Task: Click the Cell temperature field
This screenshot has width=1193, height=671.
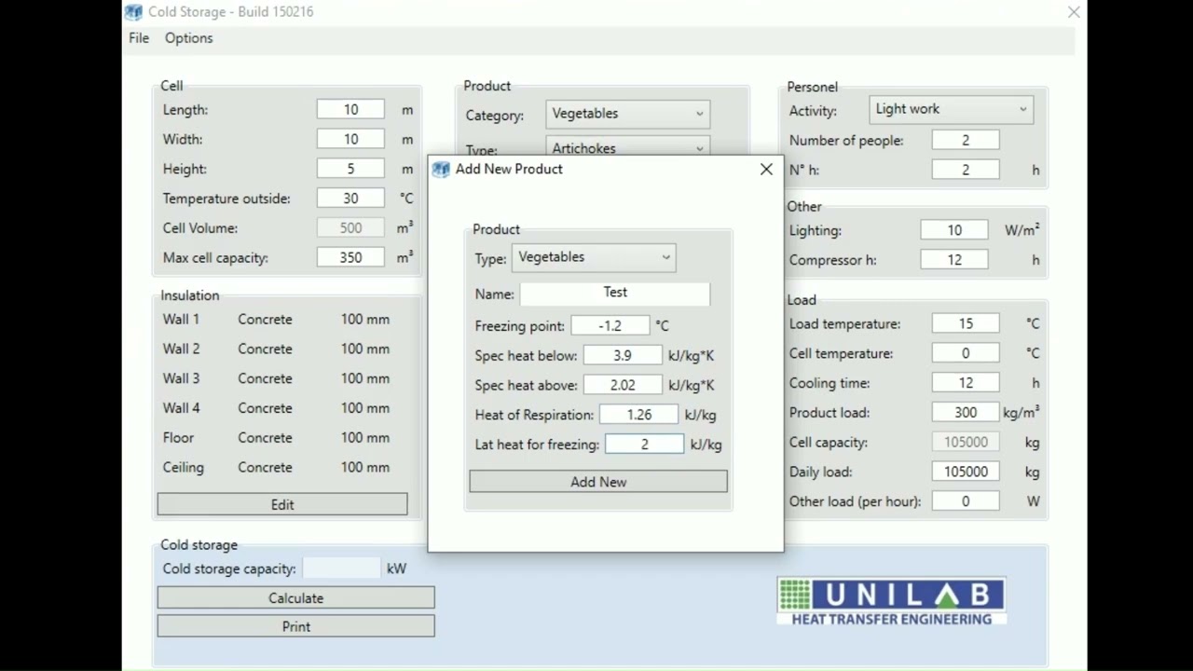Action: 966,354
